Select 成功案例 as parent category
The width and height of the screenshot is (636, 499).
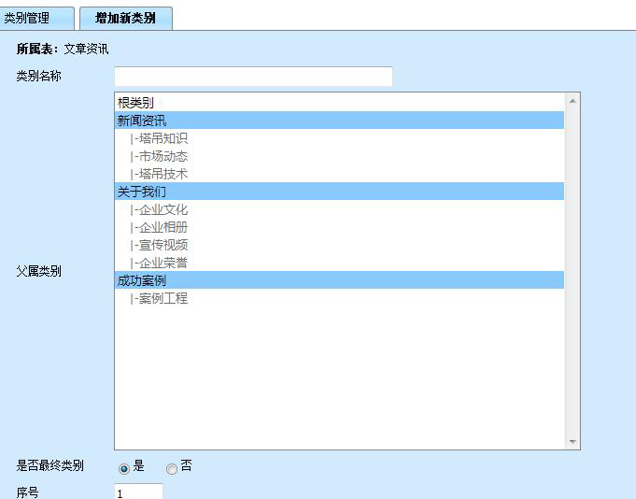coord(142,280)
